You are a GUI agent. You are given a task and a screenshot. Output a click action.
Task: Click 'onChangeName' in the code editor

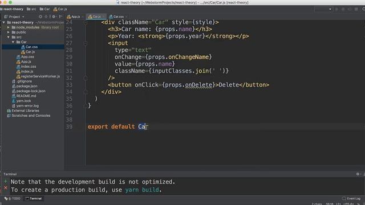click(188, 57)
